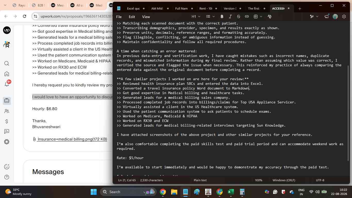The image size is (352, 198).
Task: Expand the list style dropdown
Action: click(x=210, y=16)
